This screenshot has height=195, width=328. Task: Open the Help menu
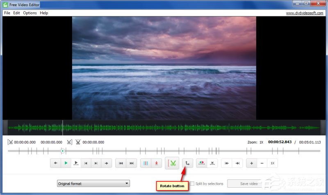(x=43, y=13)
